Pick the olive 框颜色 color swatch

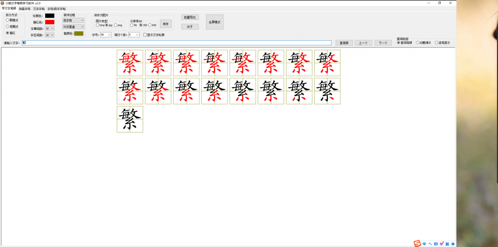(x=79, y=33)
